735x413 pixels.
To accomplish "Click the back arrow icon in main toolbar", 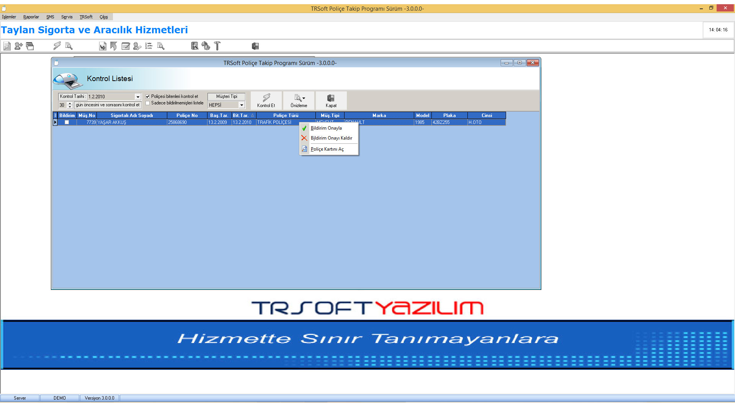I will pyautogui.click(x=114, y=46).
